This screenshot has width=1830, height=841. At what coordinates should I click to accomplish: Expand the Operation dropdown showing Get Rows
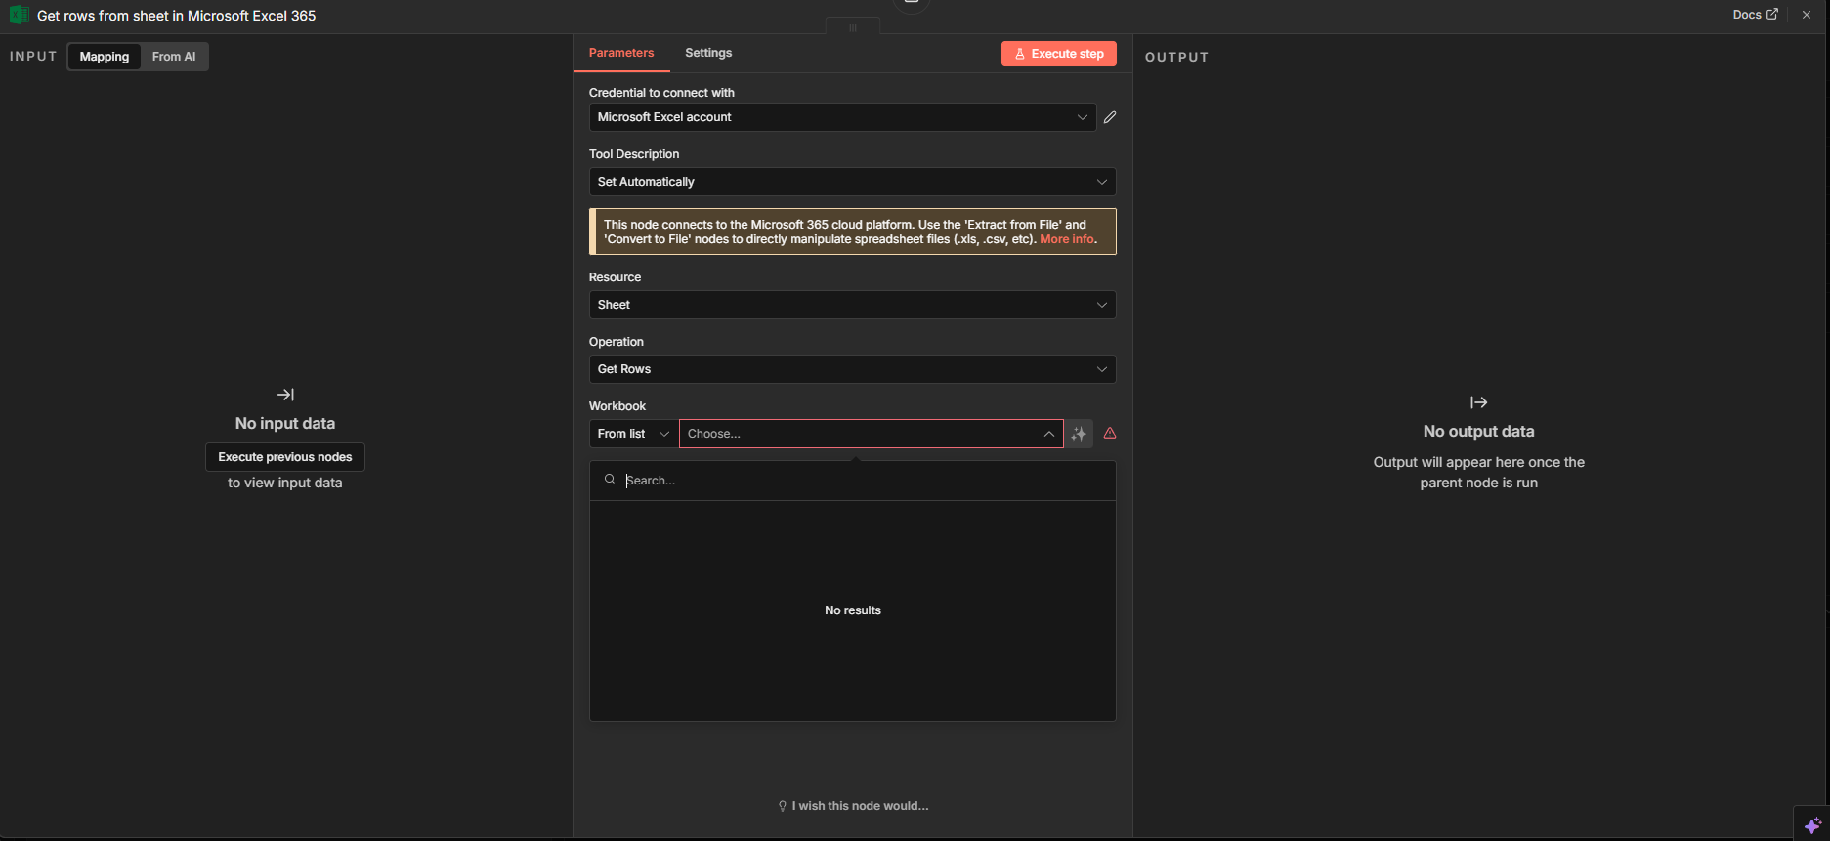point(852,369)
